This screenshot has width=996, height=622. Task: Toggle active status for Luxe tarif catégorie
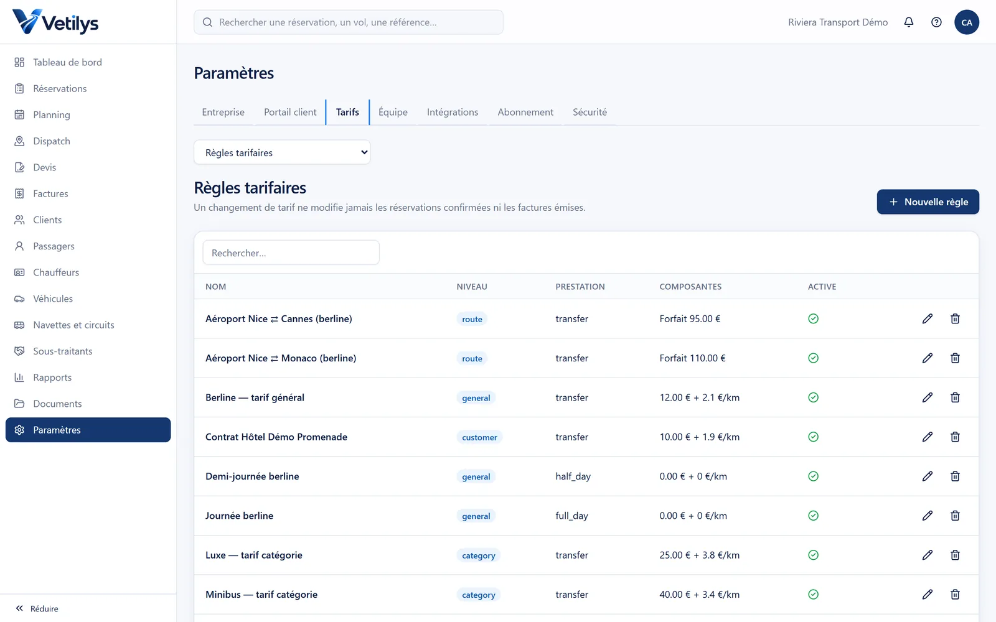pos(813,555)
